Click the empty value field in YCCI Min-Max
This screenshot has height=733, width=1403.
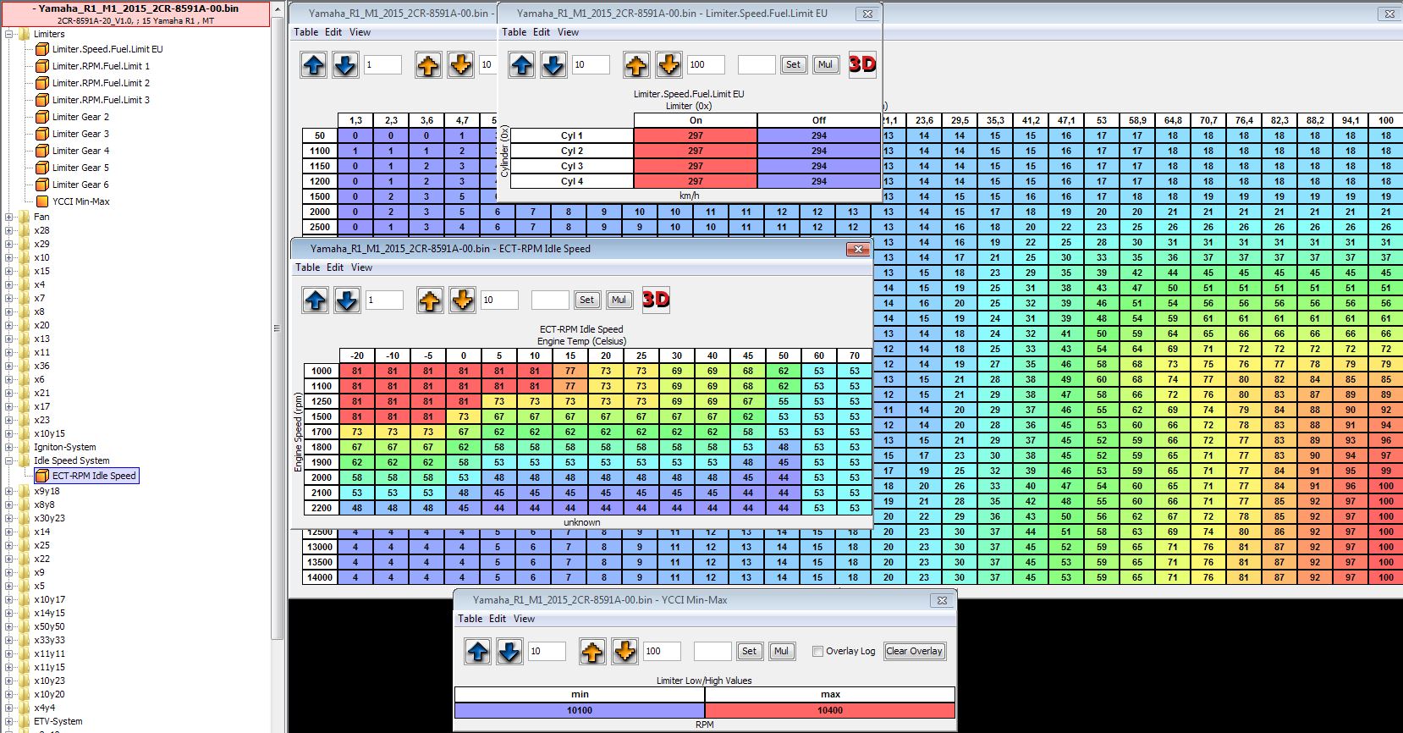712,651
